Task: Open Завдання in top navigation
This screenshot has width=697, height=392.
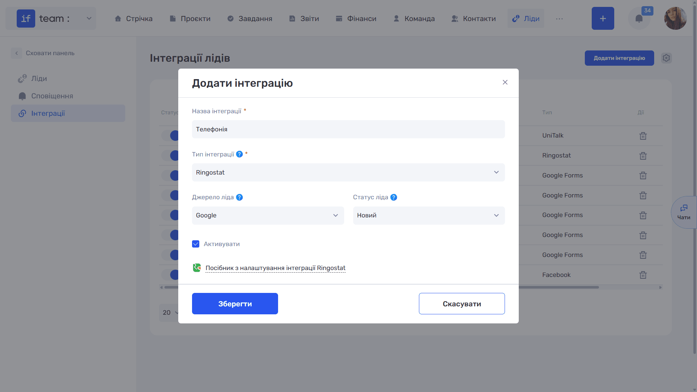Action: pyautogui.click(x=250, y=19)
